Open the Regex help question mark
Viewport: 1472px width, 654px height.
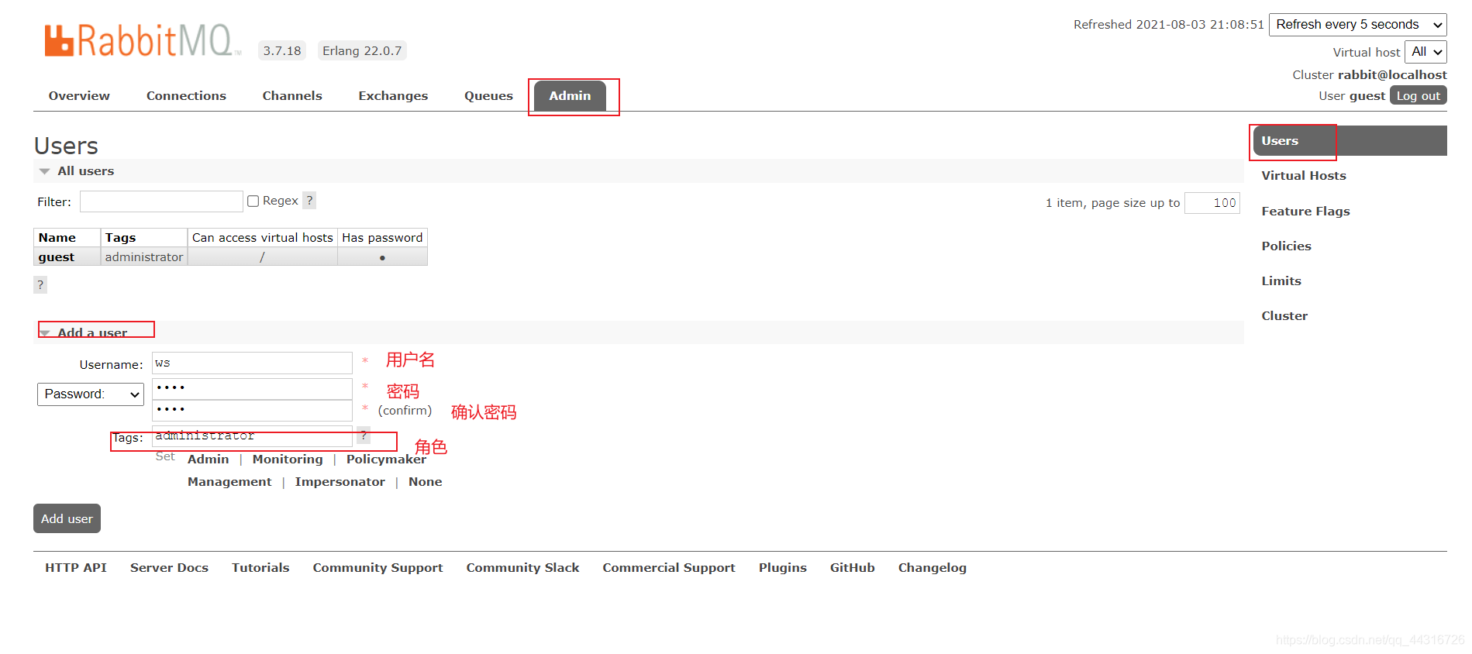309,201
